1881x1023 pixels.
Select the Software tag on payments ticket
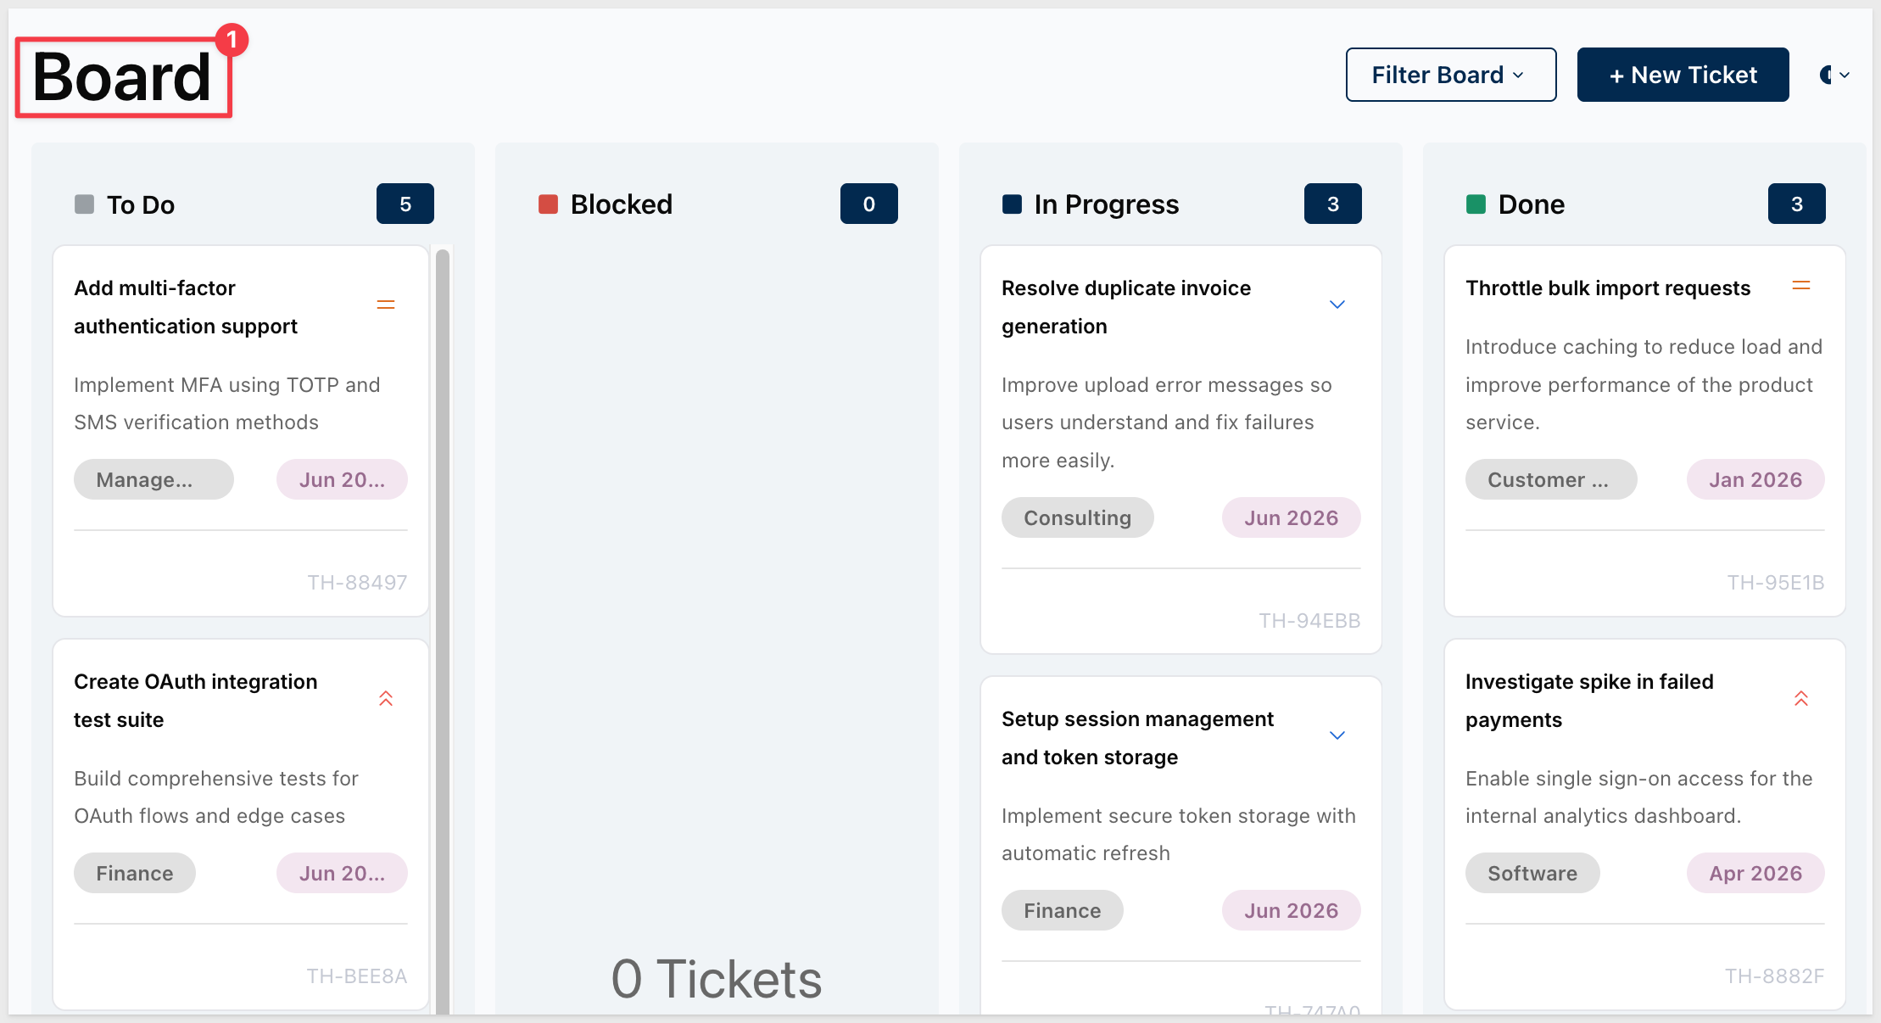[x=1532, y=873]
